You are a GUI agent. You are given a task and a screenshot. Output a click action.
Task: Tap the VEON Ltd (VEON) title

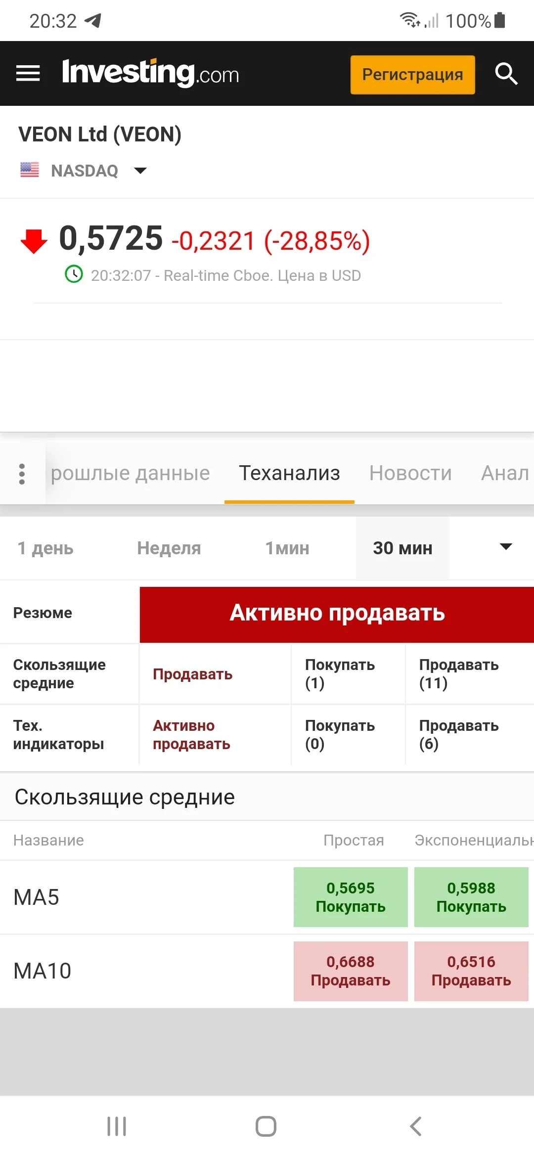(100, 134)
